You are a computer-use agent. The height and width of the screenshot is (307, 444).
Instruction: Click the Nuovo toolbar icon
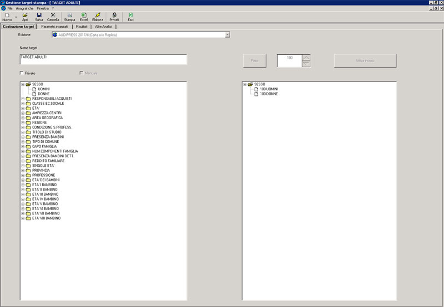click(x=7, y=16)
